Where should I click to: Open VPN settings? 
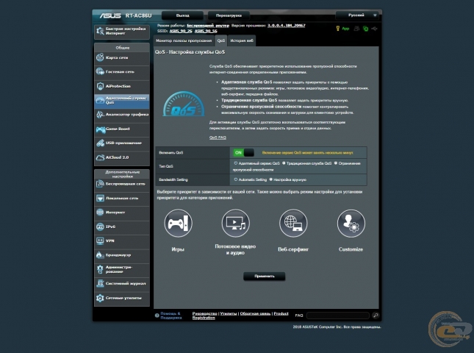122,240
